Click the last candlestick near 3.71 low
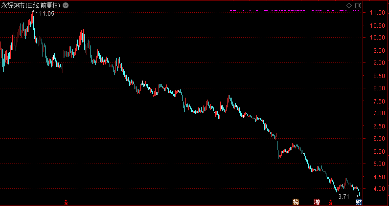Viewport: 389px width, 206px height. pos(359,192)
